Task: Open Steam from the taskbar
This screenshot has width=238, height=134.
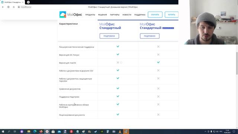Action: tap(96, 131)
